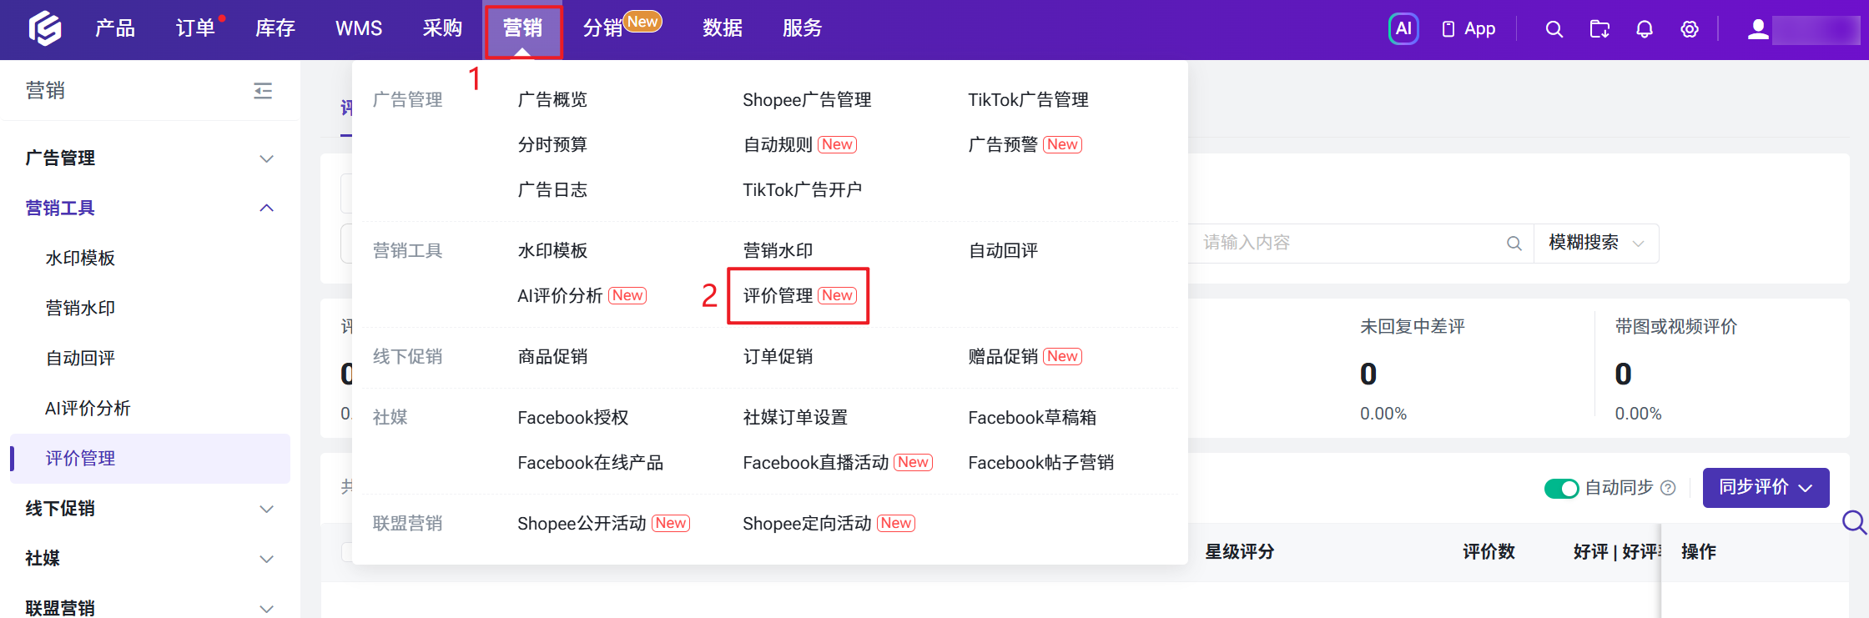
Task: Go to 商品促销 in the menu
Action: [552, 357]
